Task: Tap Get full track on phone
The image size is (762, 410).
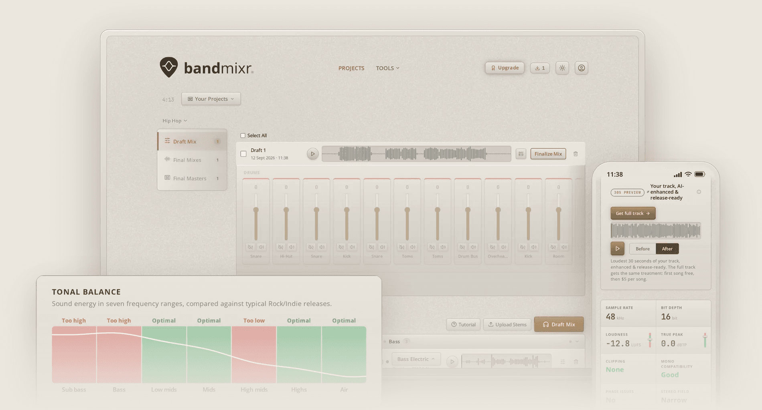Action: [x=633, y=213]
